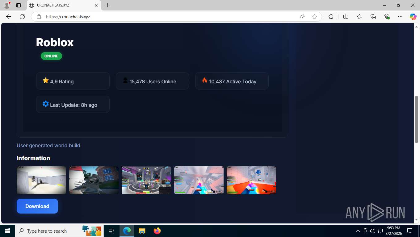
Task: Click the gear Last Update icon
Action: 46,104
